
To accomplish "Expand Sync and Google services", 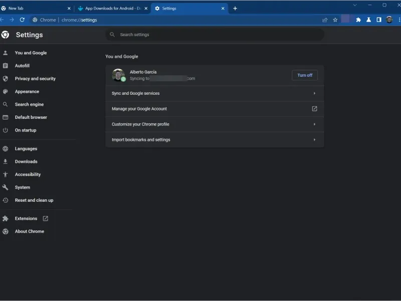I will pyautogui.click(x=215, y=93).
